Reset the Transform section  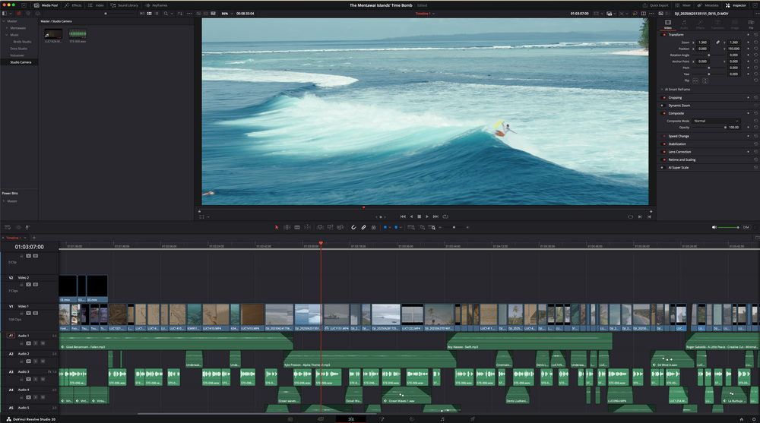755,35
